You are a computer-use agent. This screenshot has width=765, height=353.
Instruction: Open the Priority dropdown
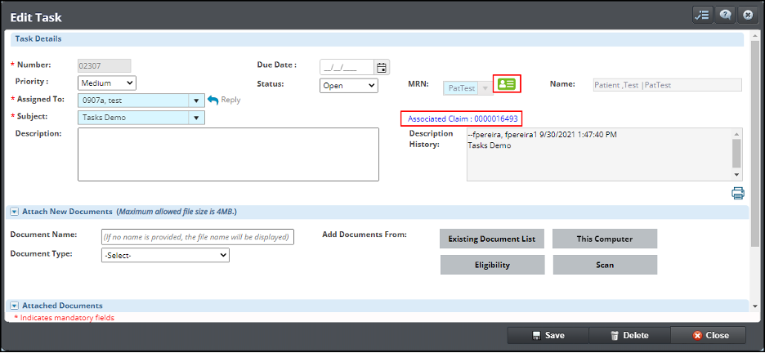click(107, 83)
